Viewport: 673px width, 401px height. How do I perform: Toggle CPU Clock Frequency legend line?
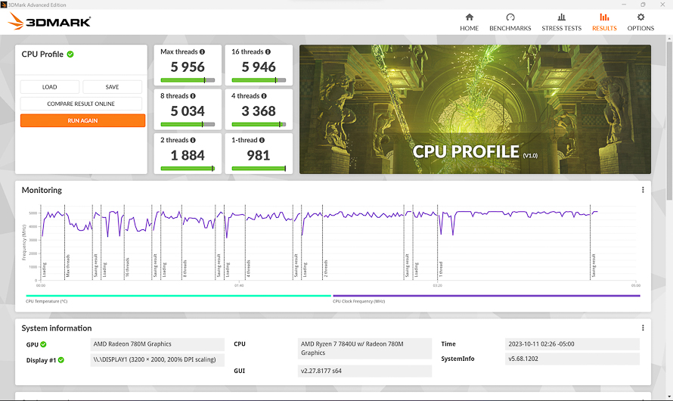point(486,296)
